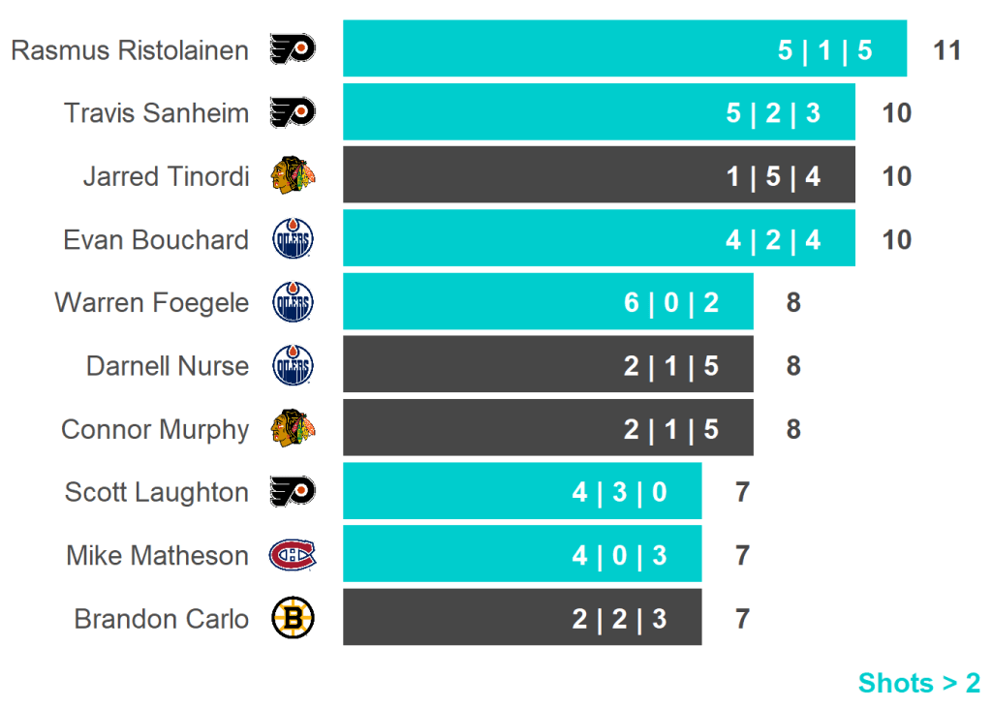Select Scott Laughton's 4 | 3 | 0 bar
Viewport: 992px width, 708px height.
tap(521, 492)
